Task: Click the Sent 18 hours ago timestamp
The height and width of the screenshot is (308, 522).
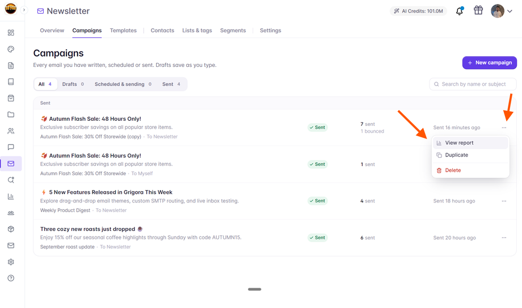Action: (454, 201)
